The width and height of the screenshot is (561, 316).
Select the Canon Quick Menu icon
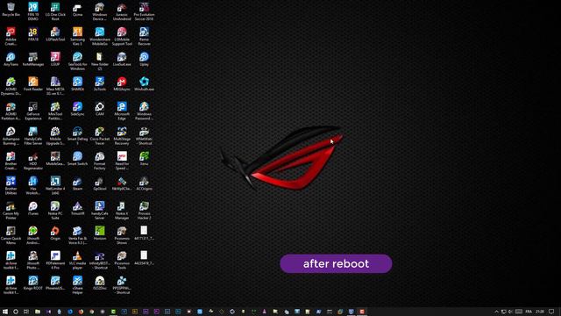(x=11, y=235)
